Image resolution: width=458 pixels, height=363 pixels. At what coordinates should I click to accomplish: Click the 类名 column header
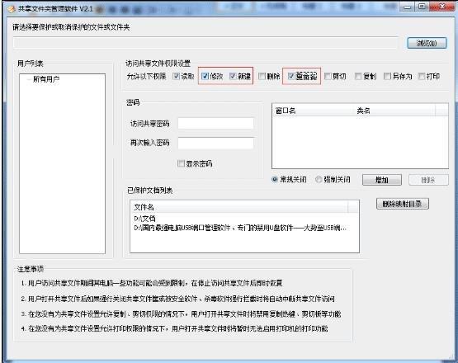pos(394,111)
